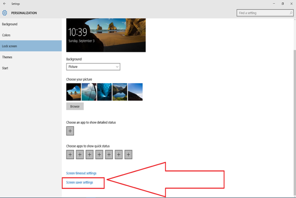Add detailed status app with plus

point(70,131)
